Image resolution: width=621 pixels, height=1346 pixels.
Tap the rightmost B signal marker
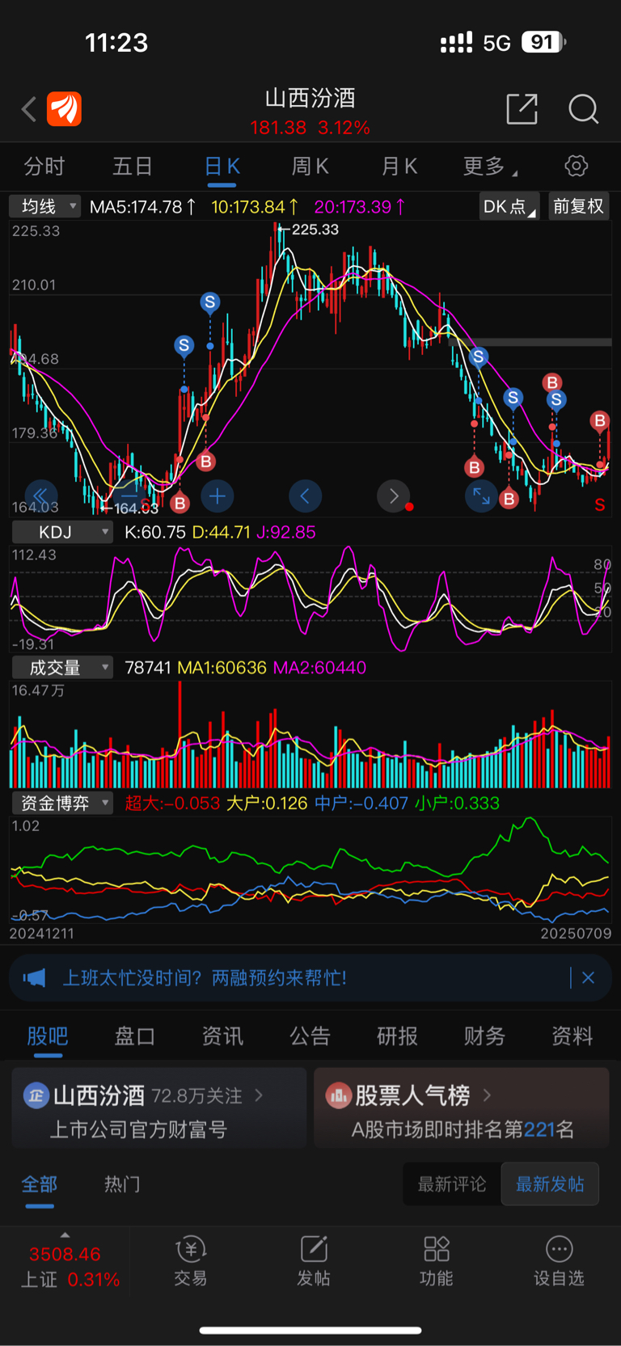pyautogui.click(x=599, y=420)
